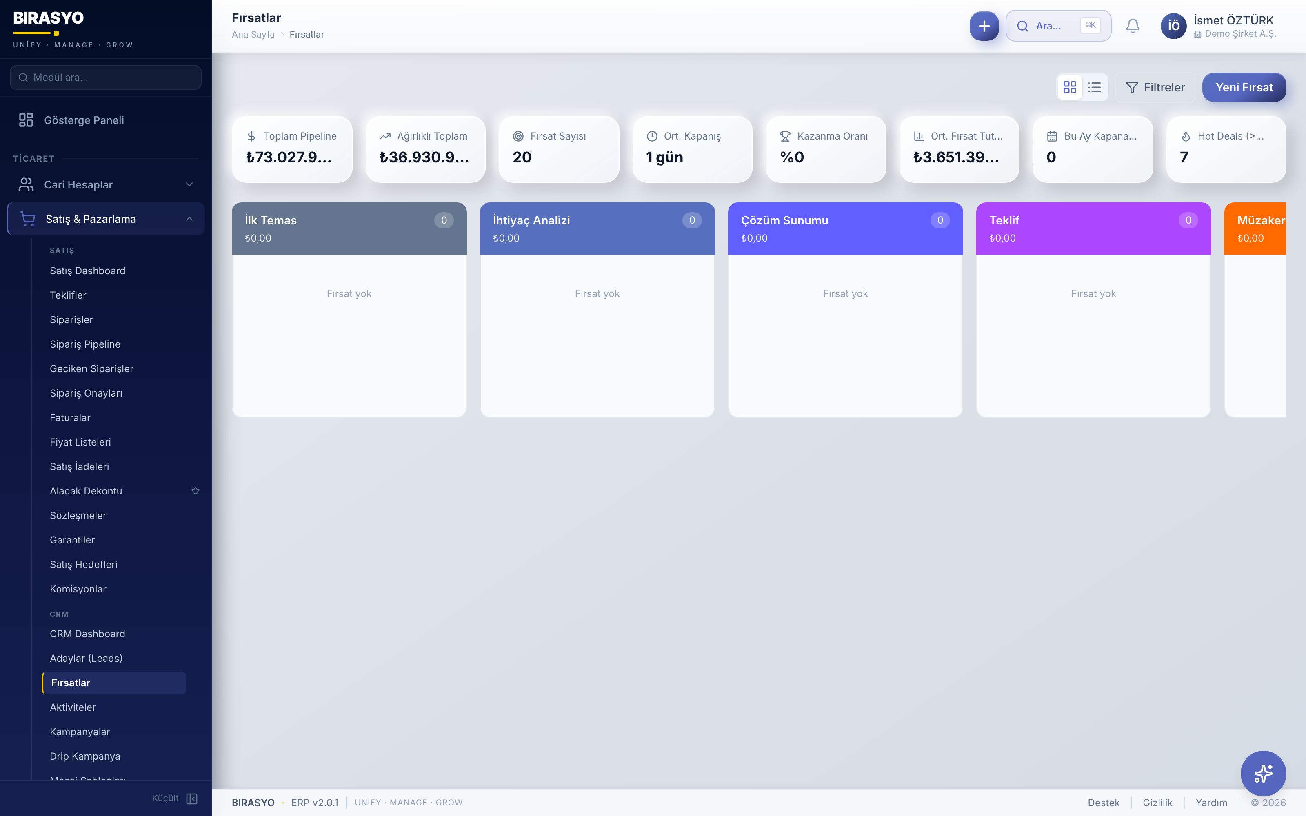Open Gösterge Paneli dashboard icon
This screenshot has width=1306, height=816.
click(26, 120)
